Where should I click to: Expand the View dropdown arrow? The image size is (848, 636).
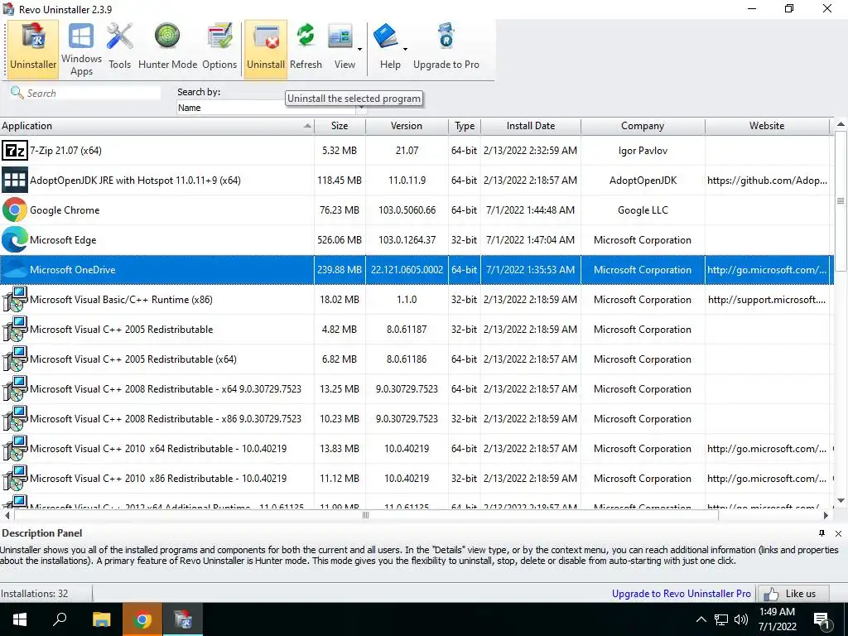click(x=359, y=50)
